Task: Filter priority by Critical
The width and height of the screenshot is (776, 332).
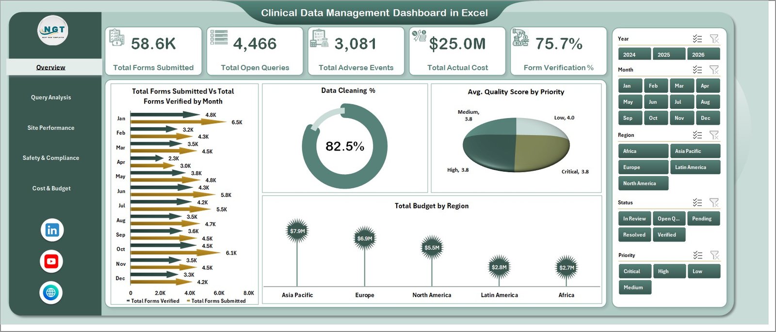Action: click(634, 271)
